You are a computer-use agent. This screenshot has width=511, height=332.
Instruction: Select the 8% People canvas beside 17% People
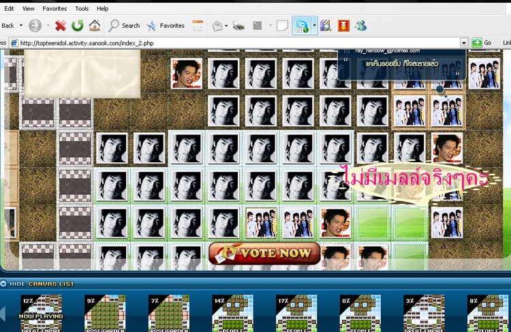click(360, 314)
